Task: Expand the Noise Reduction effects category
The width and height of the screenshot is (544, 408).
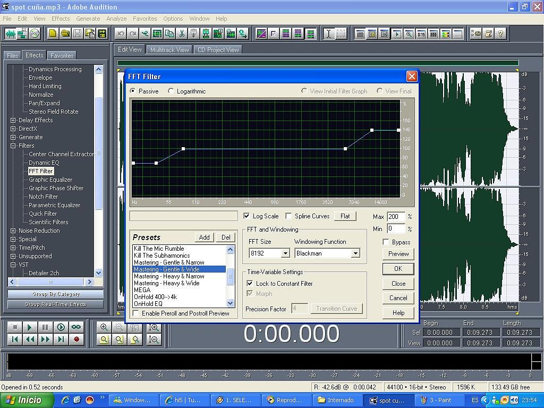Action: (x=13, y=231)
